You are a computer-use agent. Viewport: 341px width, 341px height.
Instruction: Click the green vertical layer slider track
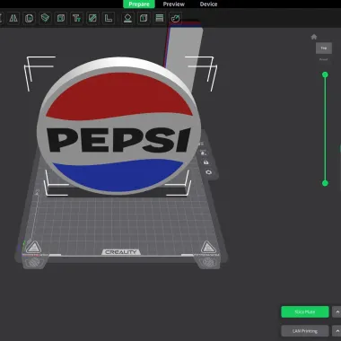[x=325, y=128]
